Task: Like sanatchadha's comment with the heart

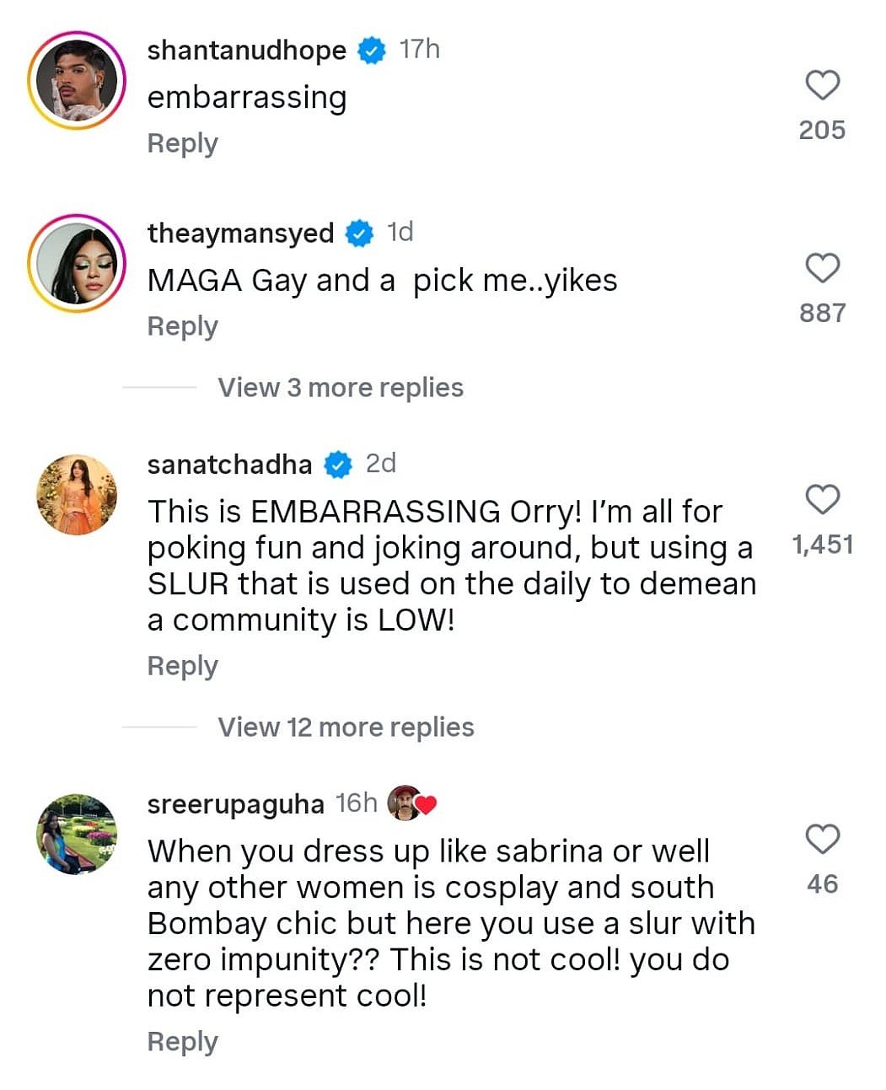Action: click(822, 500)
